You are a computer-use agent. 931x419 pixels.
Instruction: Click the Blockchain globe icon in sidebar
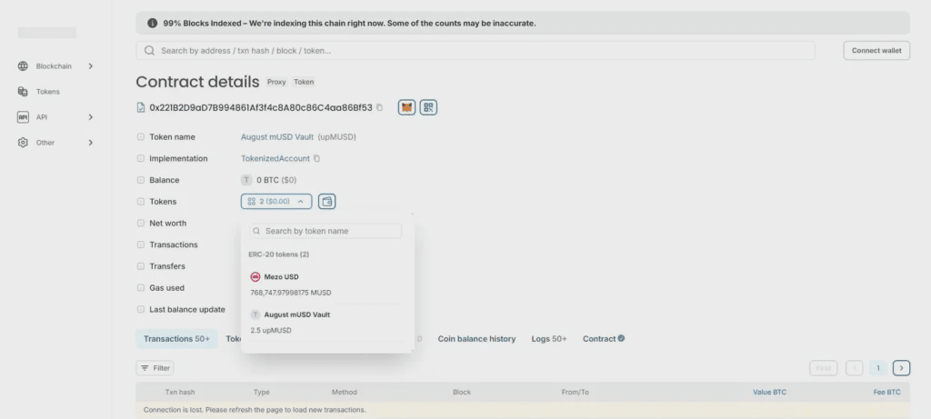coord(23,65)
